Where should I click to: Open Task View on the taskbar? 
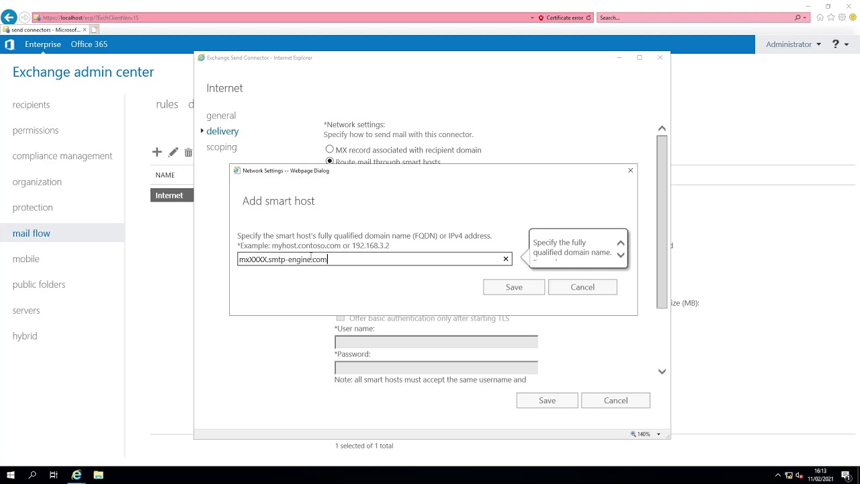pyautogui.click(x=54, y=475)
